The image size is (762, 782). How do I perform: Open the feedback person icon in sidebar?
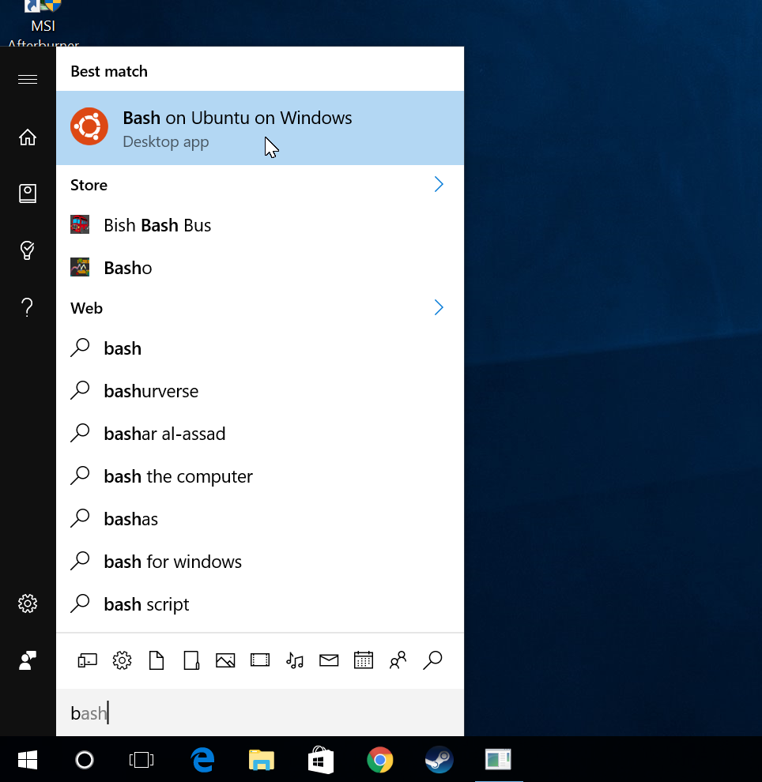[28, 660]
